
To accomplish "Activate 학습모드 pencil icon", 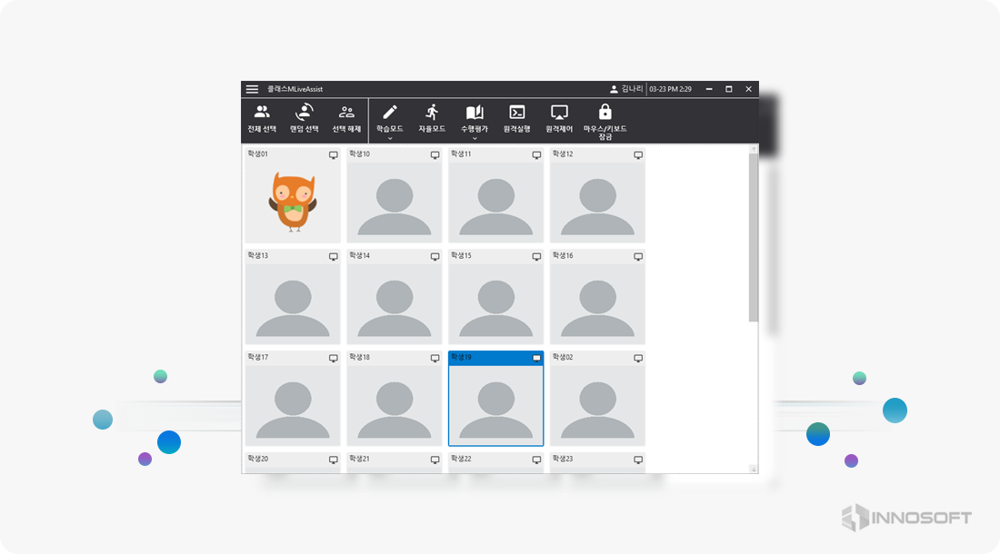I will pyautogui.click(x=390, y=113).
